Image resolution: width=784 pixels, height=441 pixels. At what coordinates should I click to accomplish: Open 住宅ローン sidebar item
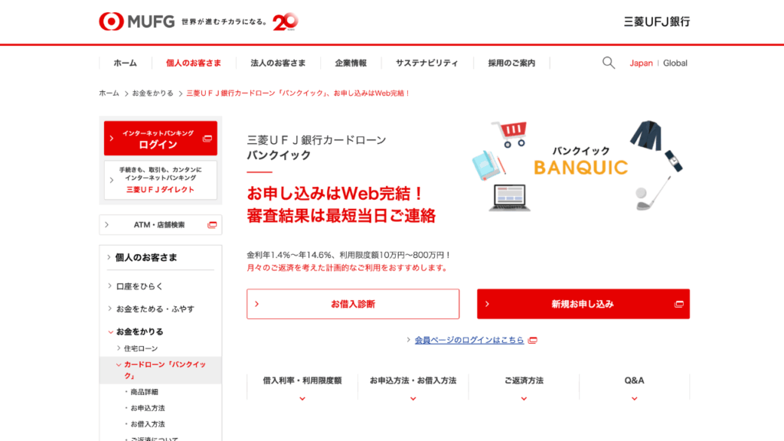coord(141,348)
